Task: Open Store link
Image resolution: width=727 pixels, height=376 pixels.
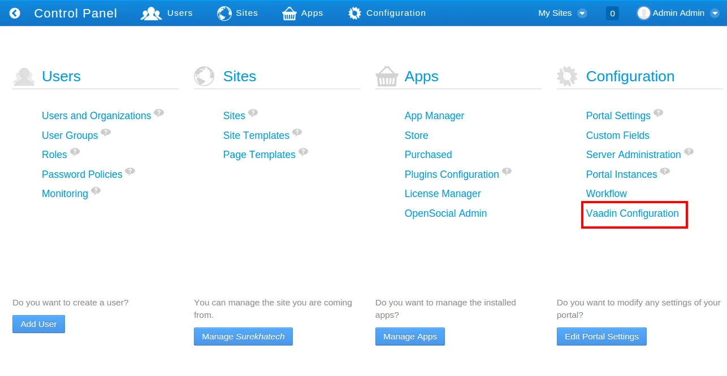Action: tap(416, 135)
